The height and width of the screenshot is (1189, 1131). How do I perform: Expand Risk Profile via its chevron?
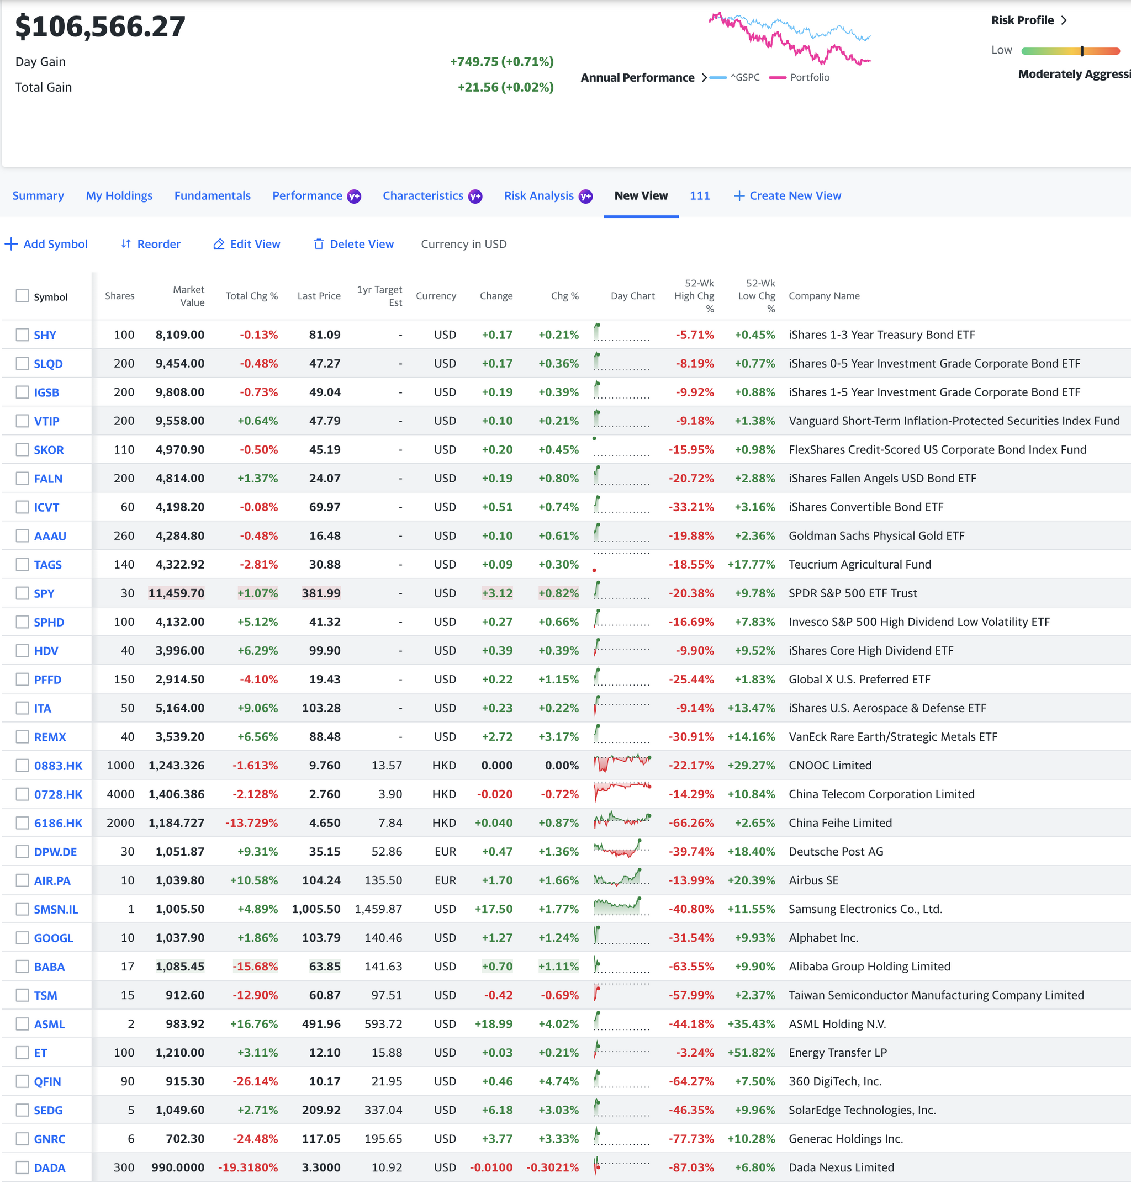coord(1064,20)
